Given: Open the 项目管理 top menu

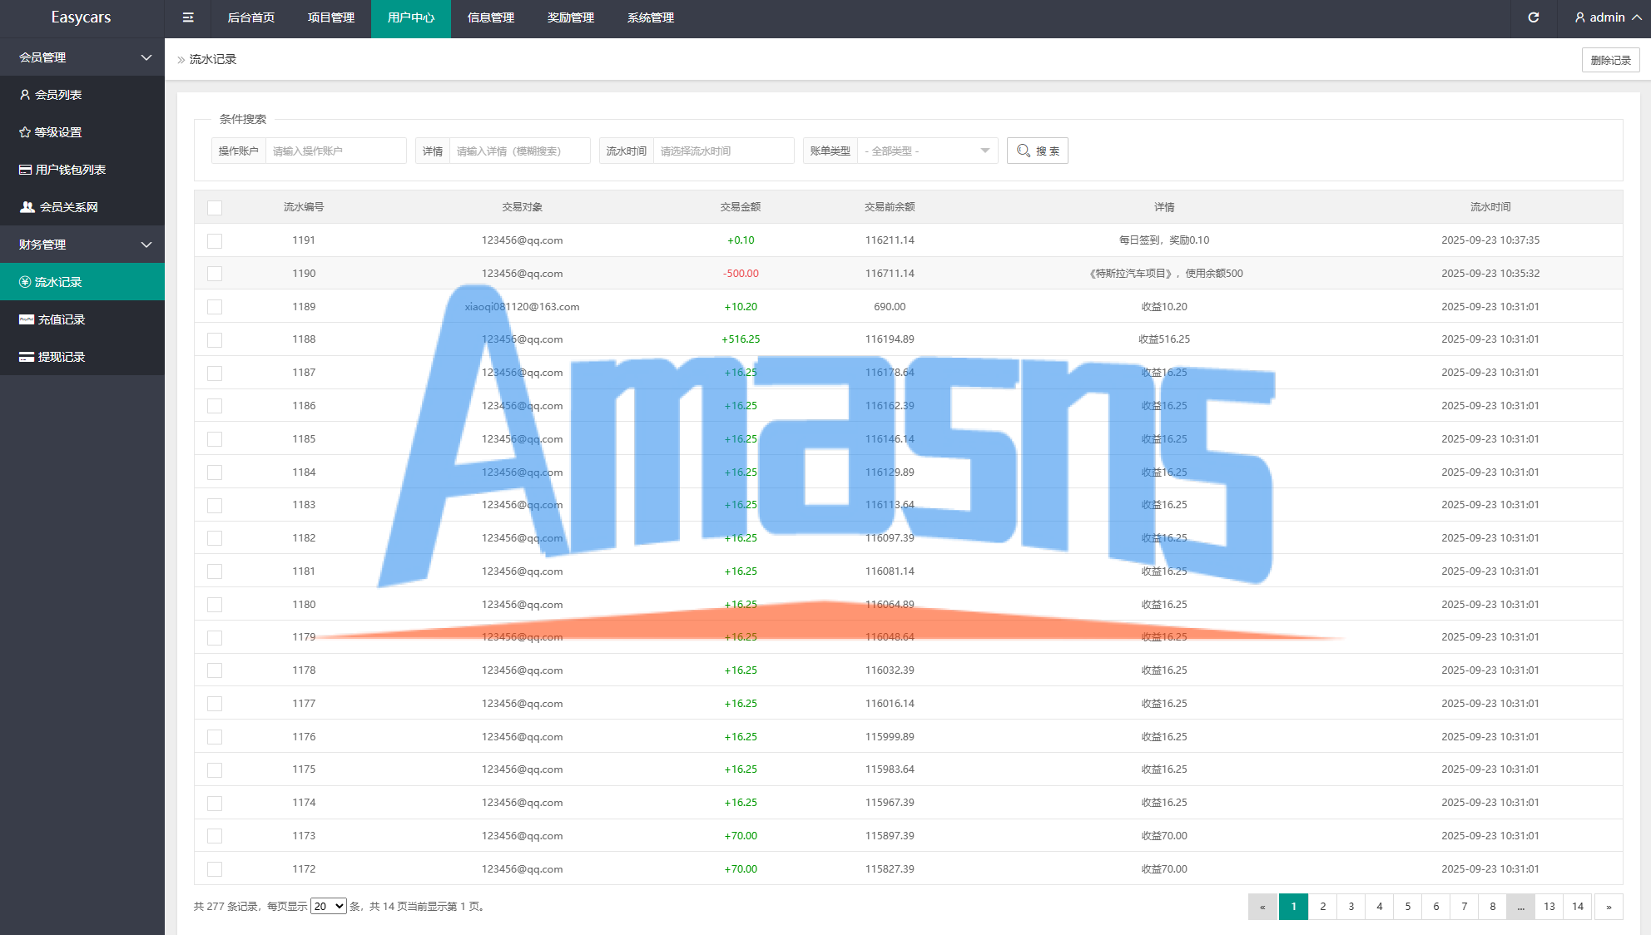Looking at the screenshot, I should (x=330, y=17).
